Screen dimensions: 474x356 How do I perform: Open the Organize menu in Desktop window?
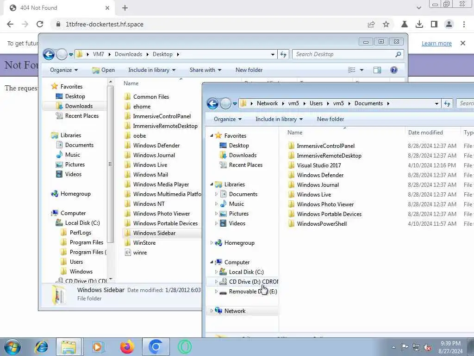[x=64, y=70]
